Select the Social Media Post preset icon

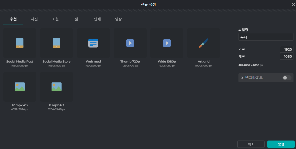point(20,43)
